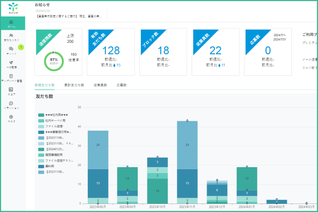Click the 有効友だち数 count 128

[111, 50]
